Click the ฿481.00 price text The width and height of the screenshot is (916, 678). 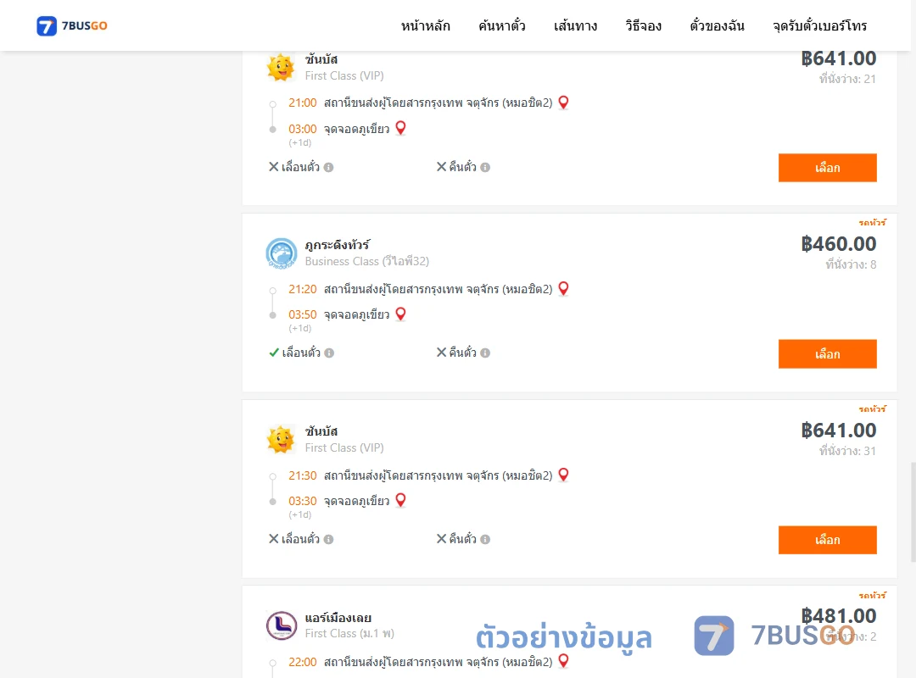(x=838, y=615)
